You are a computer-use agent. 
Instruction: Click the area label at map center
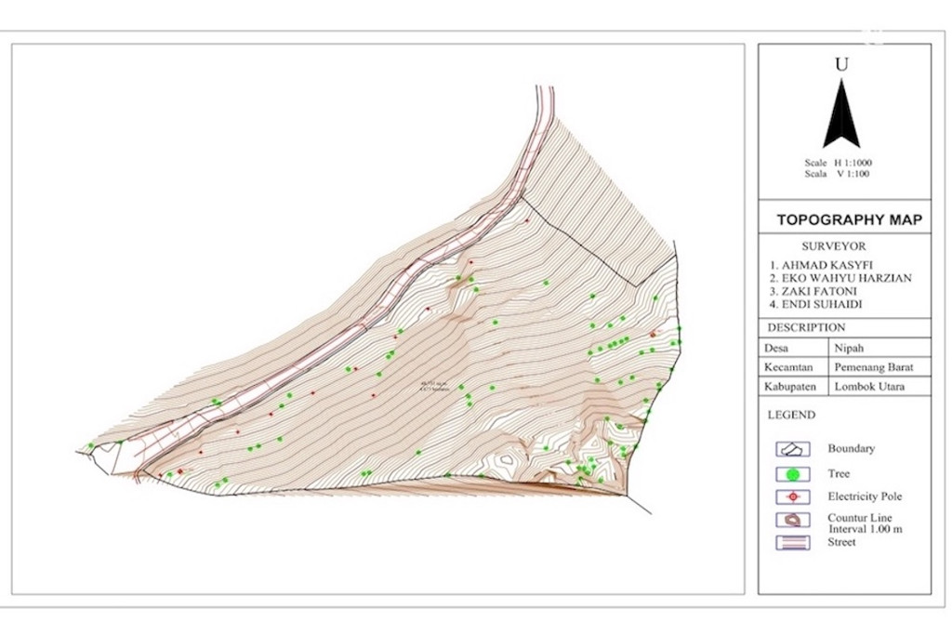pyautogui.click(x=434, y=386)
